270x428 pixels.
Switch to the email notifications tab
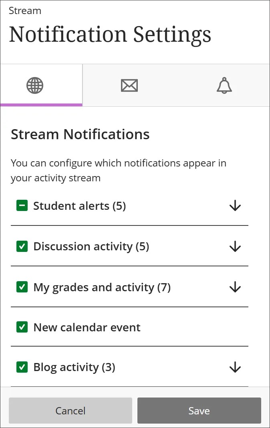click(x=129, y=85)
